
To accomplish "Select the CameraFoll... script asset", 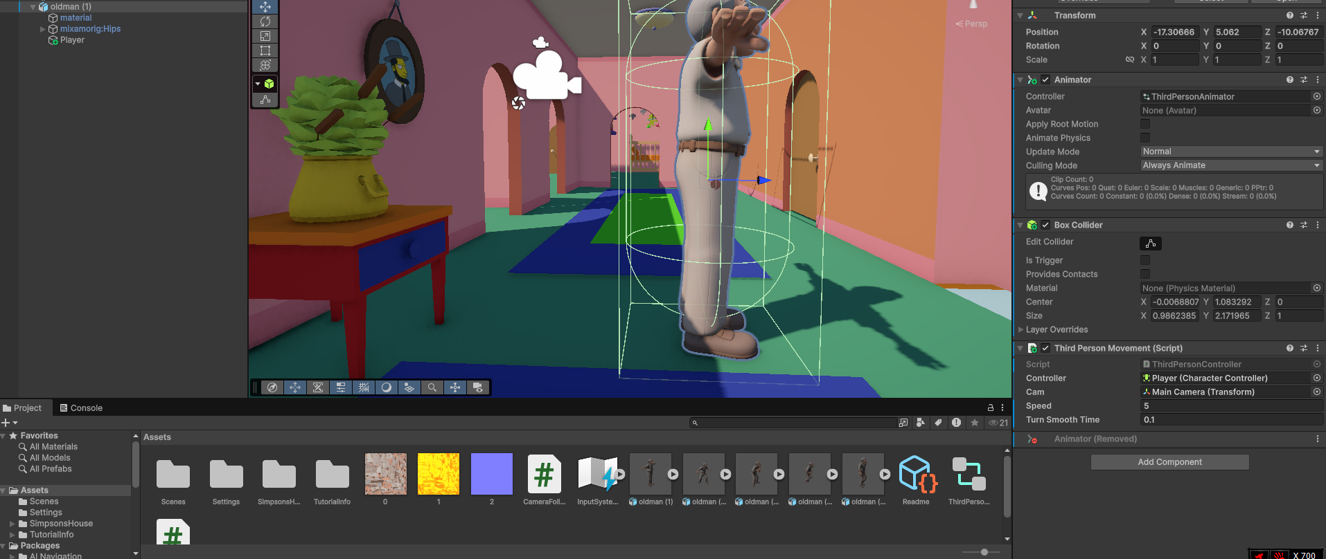I will point(545,481).
